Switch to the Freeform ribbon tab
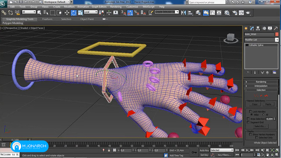Viewport: 281px width, 158px height. (x=47, y=19)
